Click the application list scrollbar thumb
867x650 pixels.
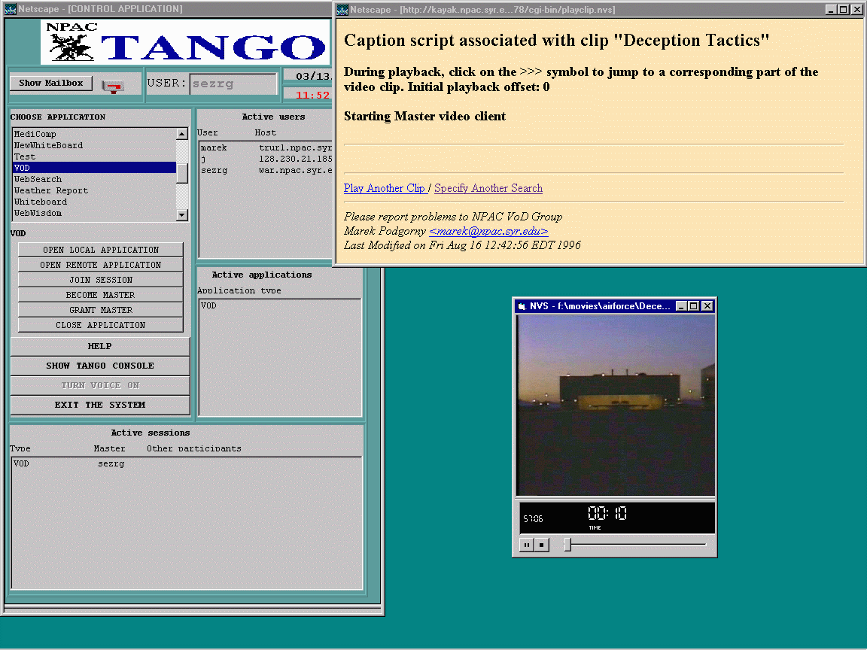[182, 173]
